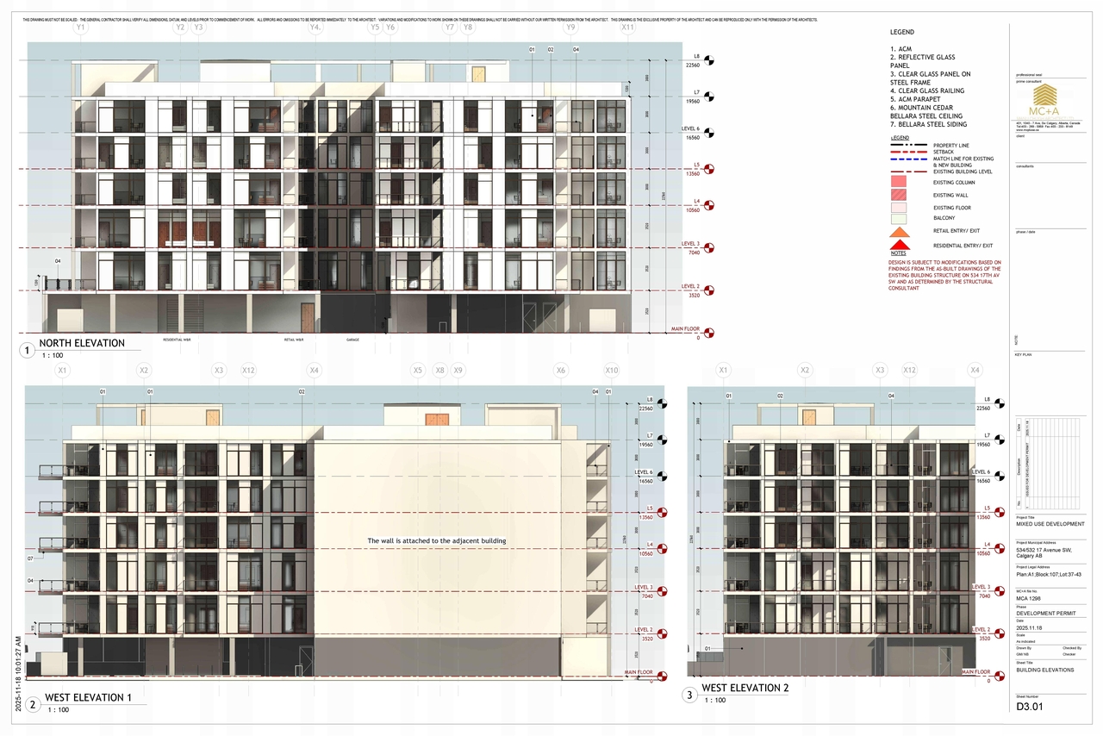1103x736 pixels.
Task: Click '4. CLEAR GLASS RAILING' legend entry
Action: [x=927, y=90]
